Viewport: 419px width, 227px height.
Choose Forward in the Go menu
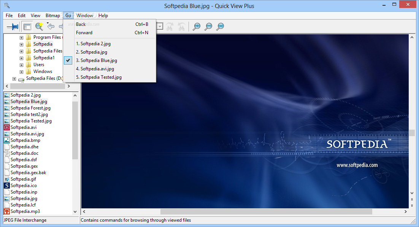110,33
